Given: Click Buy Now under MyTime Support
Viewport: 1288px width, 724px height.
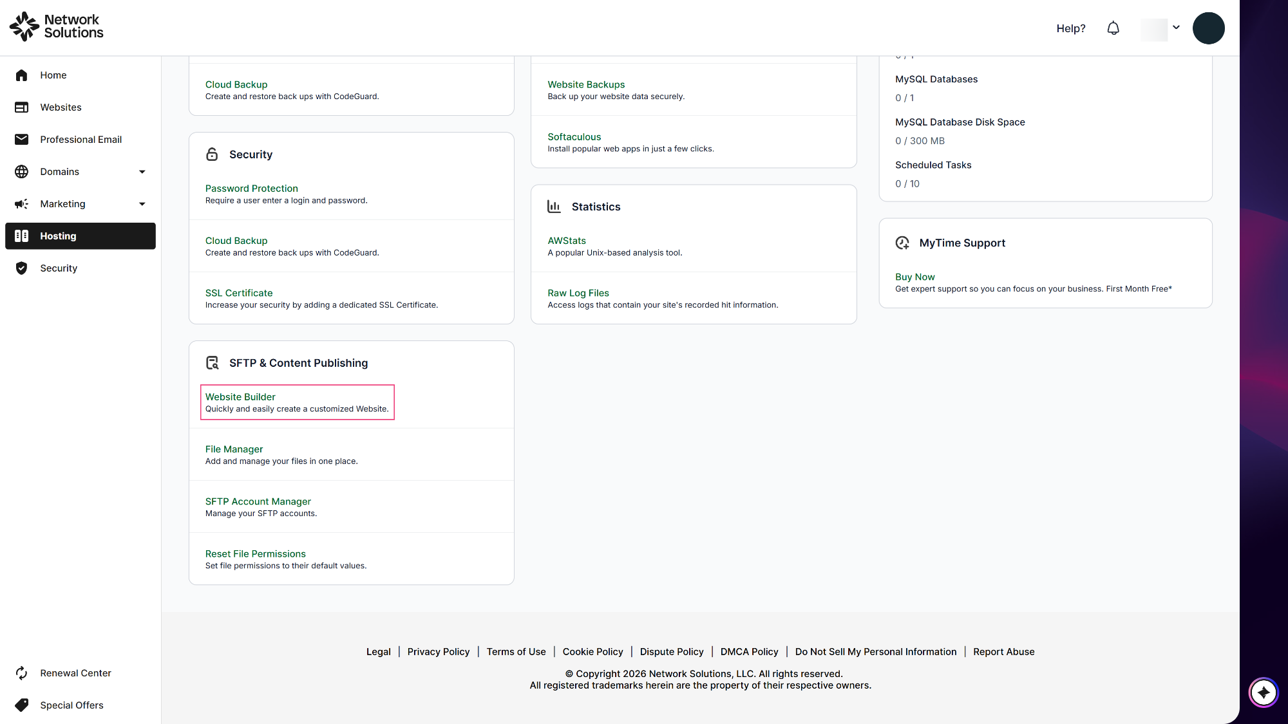Looking at the screenshot, I should coord(914,277).
